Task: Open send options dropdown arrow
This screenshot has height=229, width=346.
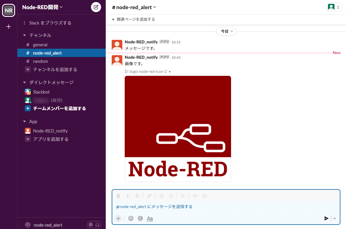Action: (x=334, y=218)
